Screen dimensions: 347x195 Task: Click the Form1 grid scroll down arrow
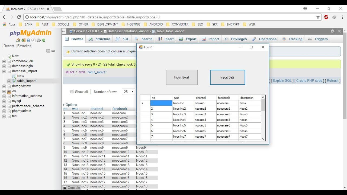click(x=263, y=139)
